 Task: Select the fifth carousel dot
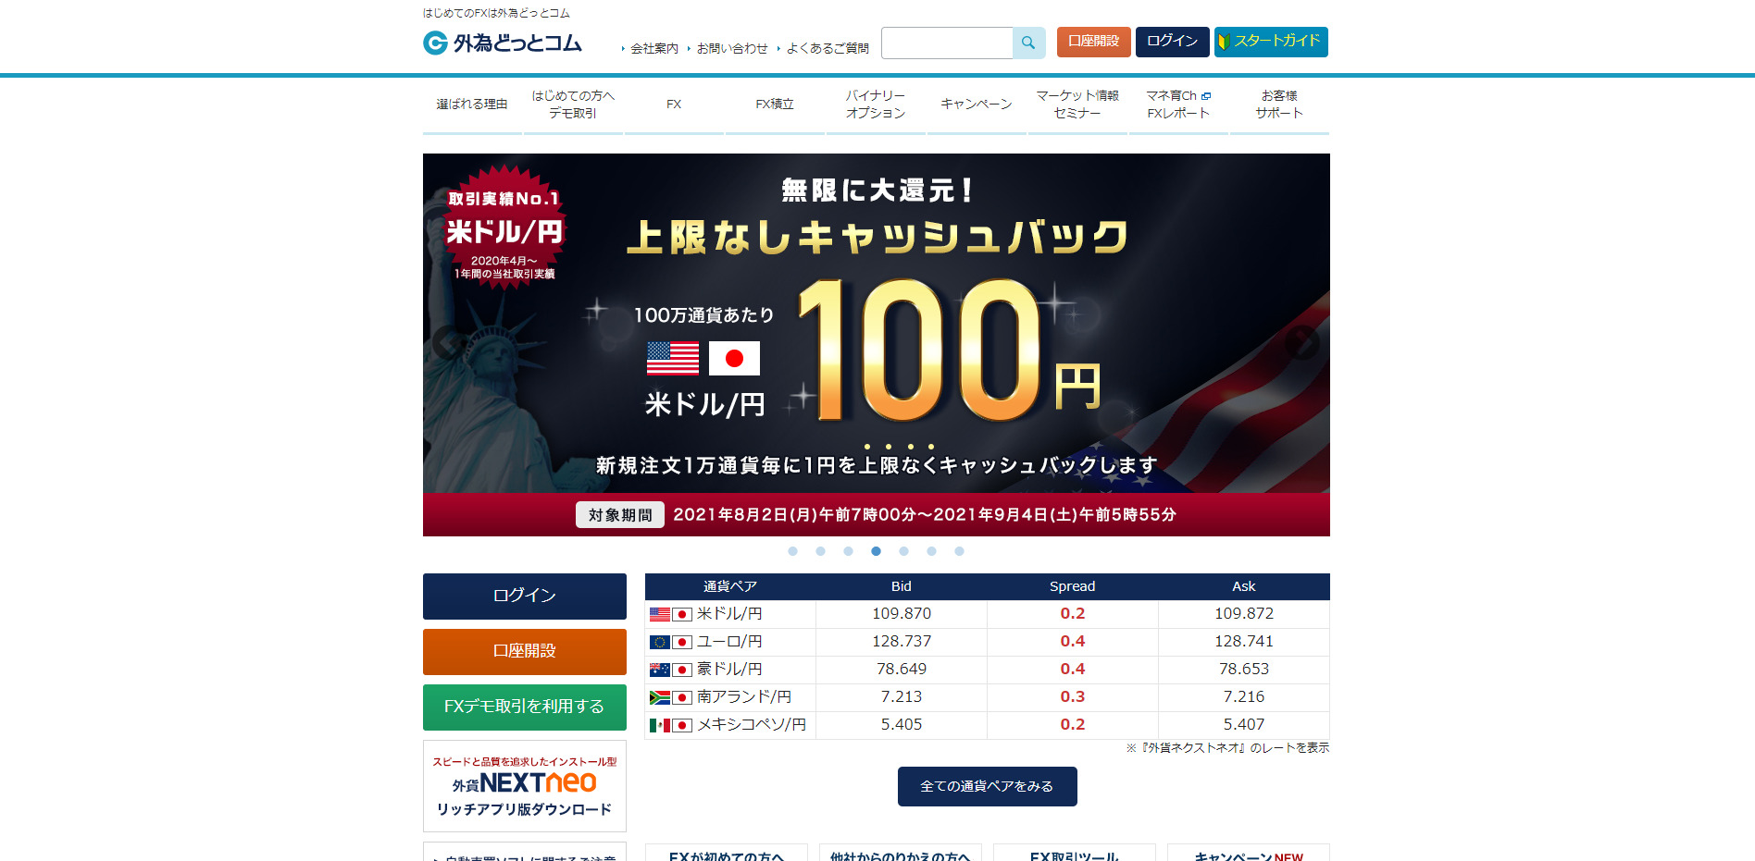coord(903,551)
